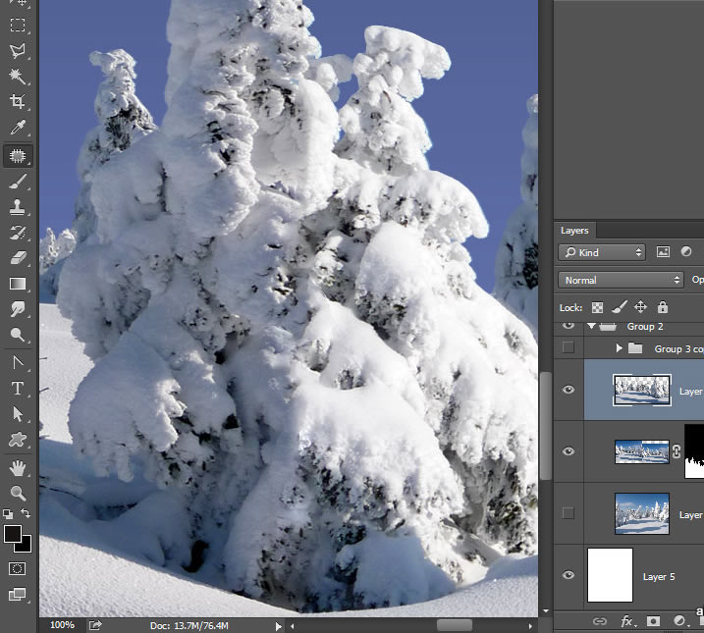Screen dimensions: 704x633
Task: Click the Link layers button
Action: [x=599, y=621]
